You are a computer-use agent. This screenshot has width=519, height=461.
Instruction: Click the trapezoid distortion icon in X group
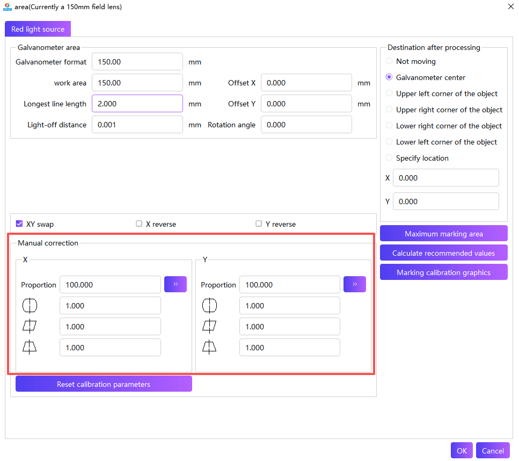(30, 347)
